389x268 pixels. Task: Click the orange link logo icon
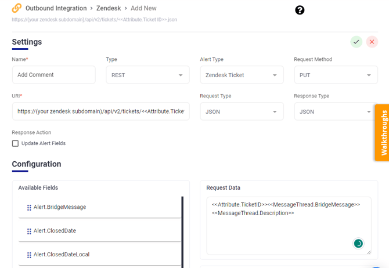click(17, 9)
